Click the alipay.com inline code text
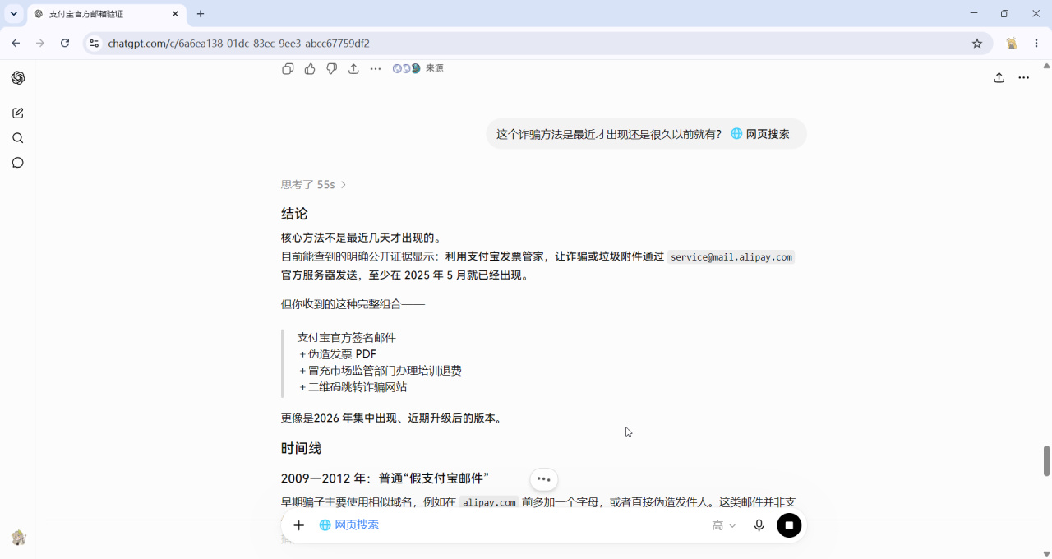This screenshot has width=1052, height=559. click(489, 502)
